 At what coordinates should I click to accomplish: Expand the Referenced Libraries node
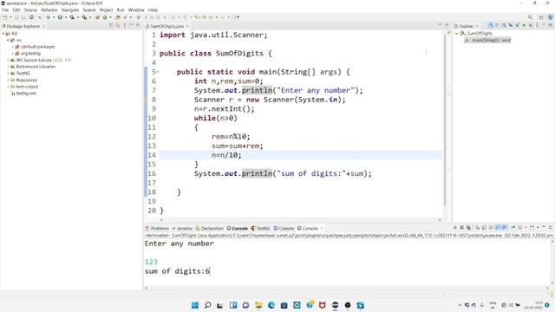pos(8,67)
